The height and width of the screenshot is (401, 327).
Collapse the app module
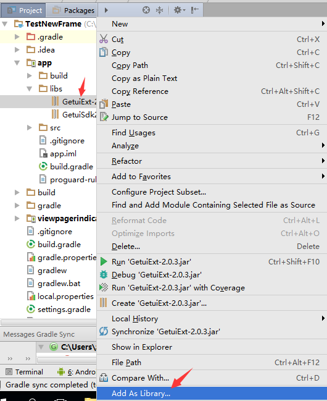click(x=17, y=63)
